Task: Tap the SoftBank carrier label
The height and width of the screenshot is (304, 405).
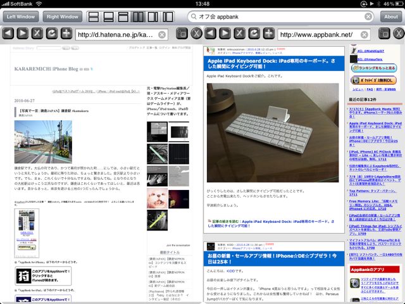Action: click(21, 4)
